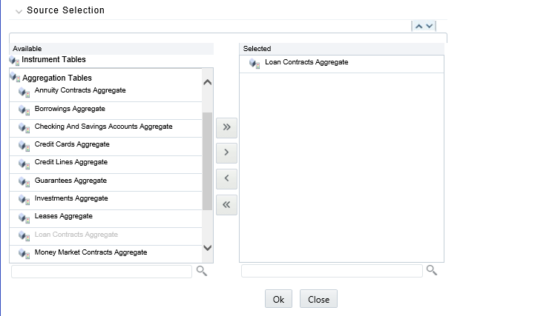Viewport: 555px width, 316px height.
Task: Click the Available search magnifier icon
Action: pos(202,271)
